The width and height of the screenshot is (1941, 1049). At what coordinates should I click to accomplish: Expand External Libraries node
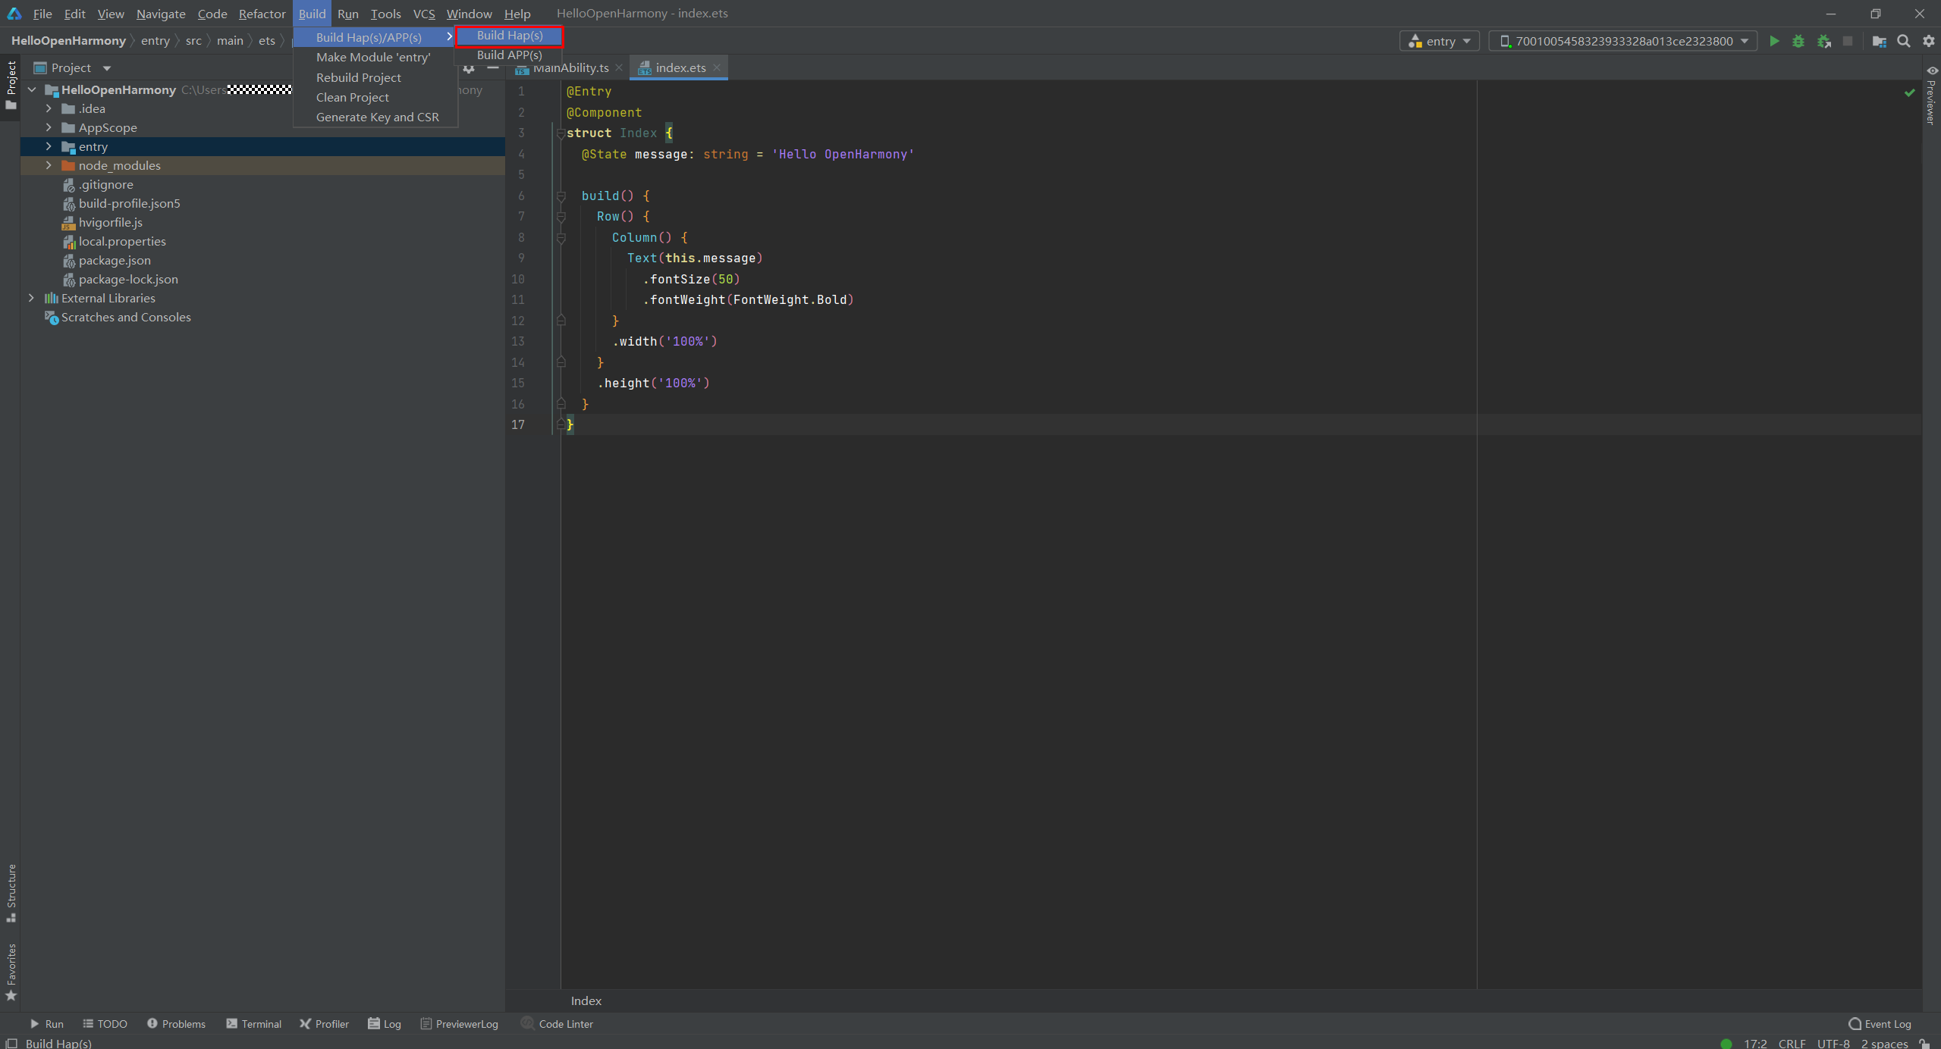31,298
